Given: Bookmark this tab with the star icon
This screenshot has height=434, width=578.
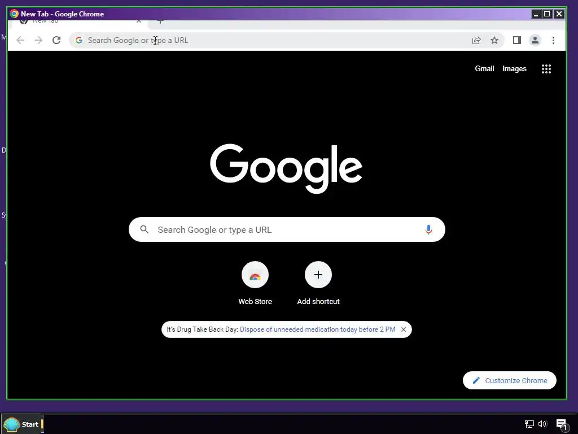Looking at the screenshot, I should tap(494, 40).
